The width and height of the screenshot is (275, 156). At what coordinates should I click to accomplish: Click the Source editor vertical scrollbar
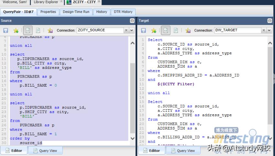point(132,97)
